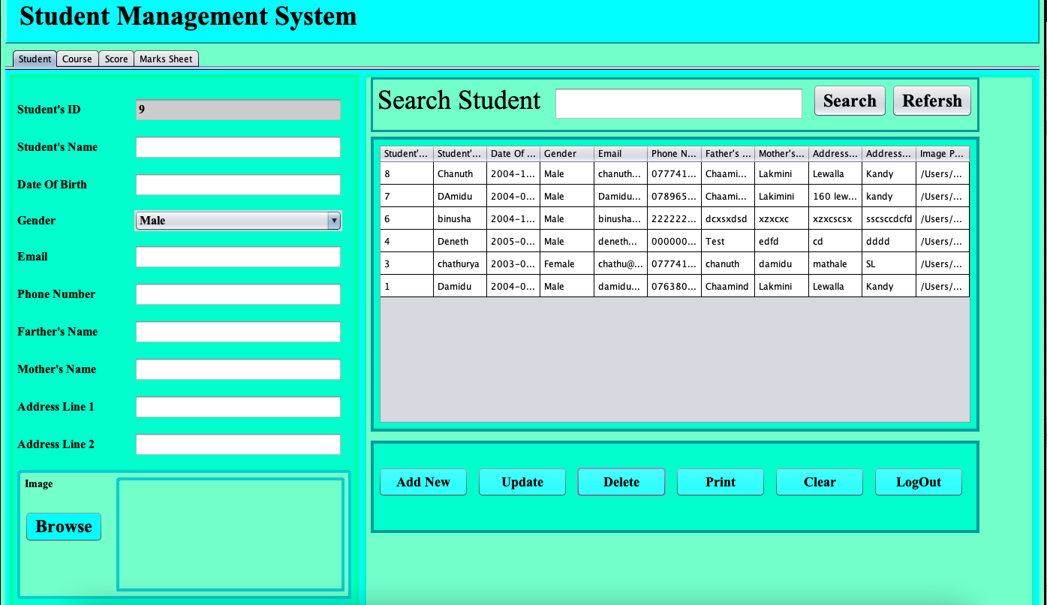Click the Search button

pyautogui.click(x=850, y=100)
